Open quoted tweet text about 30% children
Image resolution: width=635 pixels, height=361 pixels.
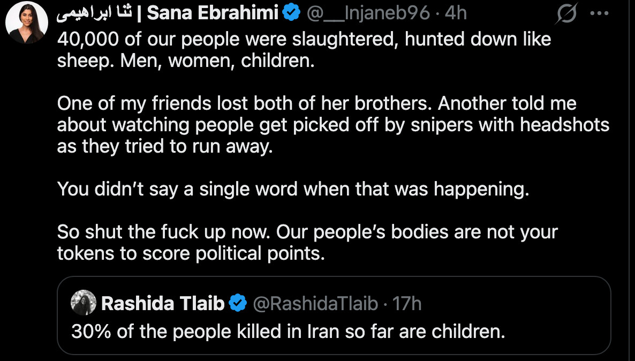coord(288,332)
